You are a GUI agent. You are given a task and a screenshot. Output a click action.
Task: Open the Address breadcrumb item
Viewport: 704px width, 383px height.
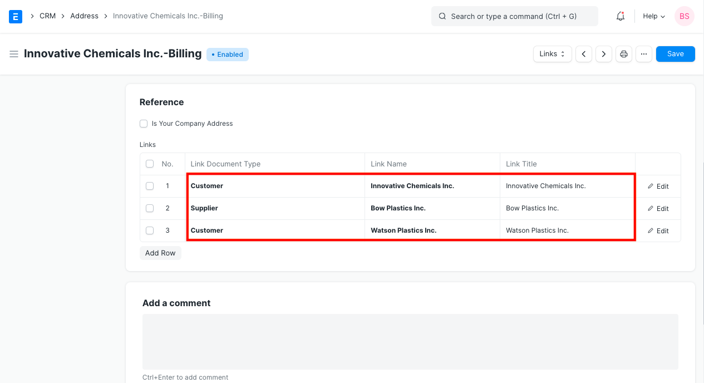84,16
